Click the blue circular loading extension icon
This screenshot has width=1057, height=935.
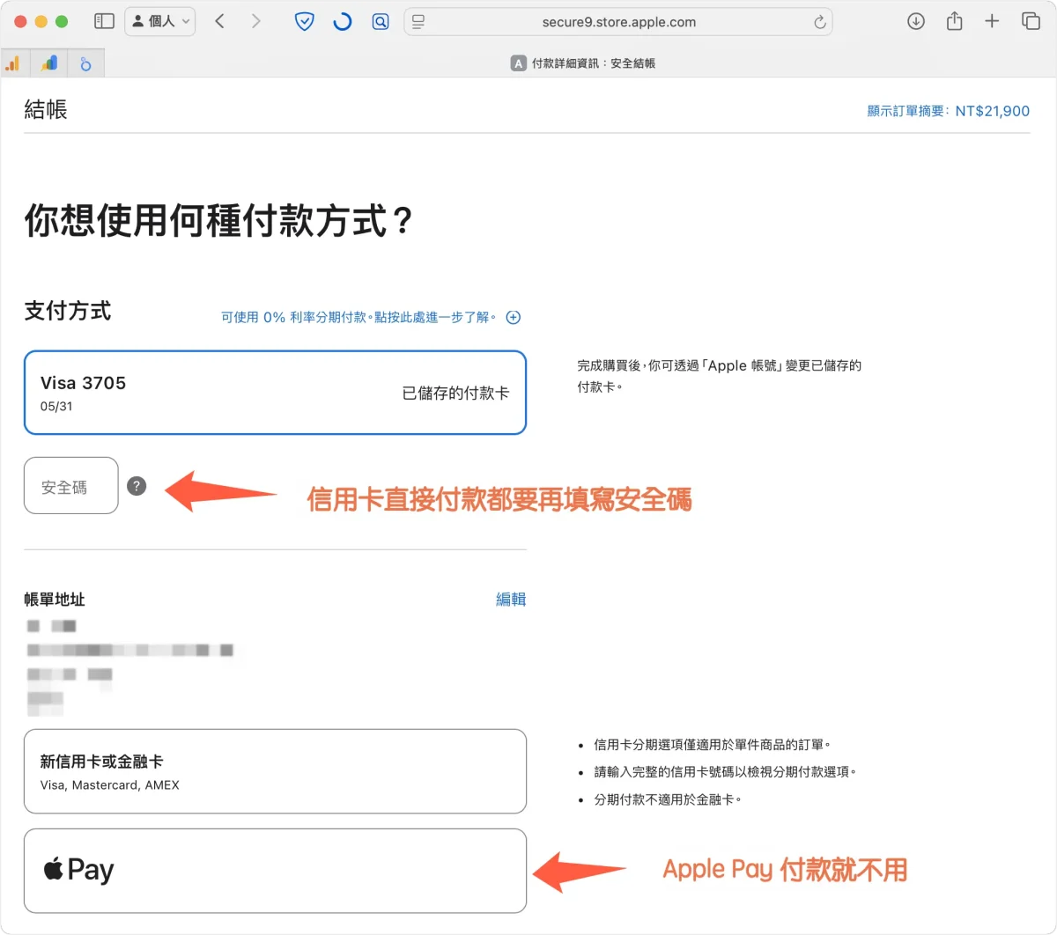click(x=343, y=21)
